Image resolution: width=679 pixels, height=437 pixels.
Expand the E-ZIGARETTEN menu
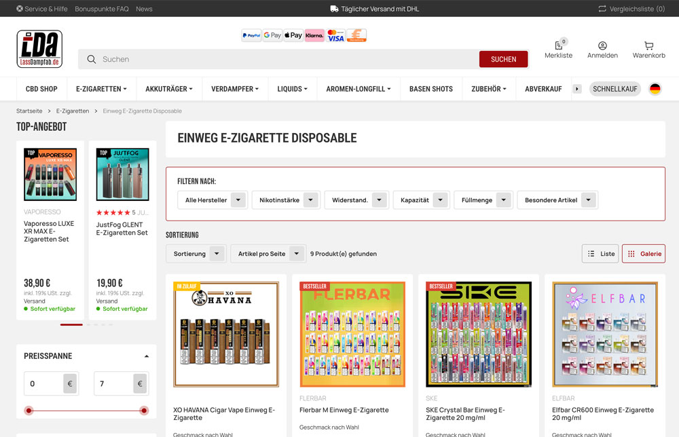[101, 89]
